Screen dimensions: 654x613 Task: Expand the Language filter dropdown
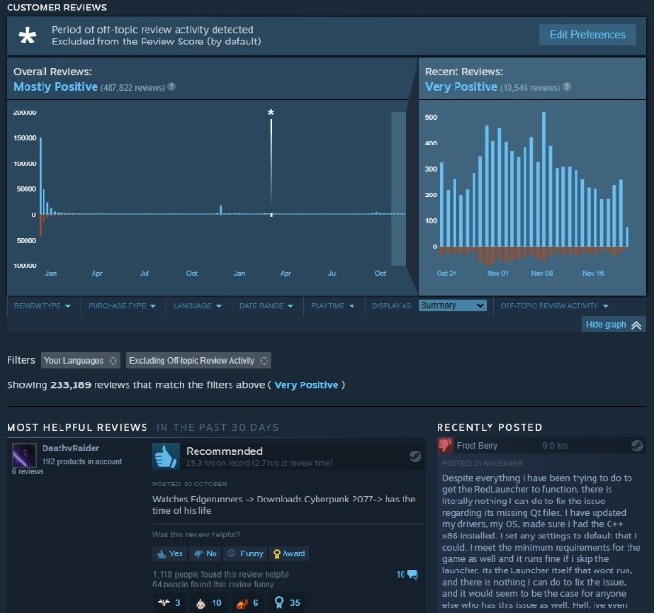pyautogui.click(x=198, y=306)
